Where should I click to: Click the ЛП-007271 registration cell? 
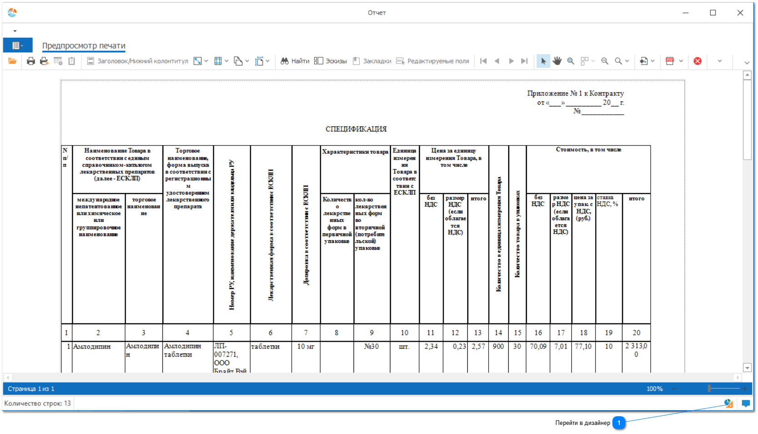[232, 358]
